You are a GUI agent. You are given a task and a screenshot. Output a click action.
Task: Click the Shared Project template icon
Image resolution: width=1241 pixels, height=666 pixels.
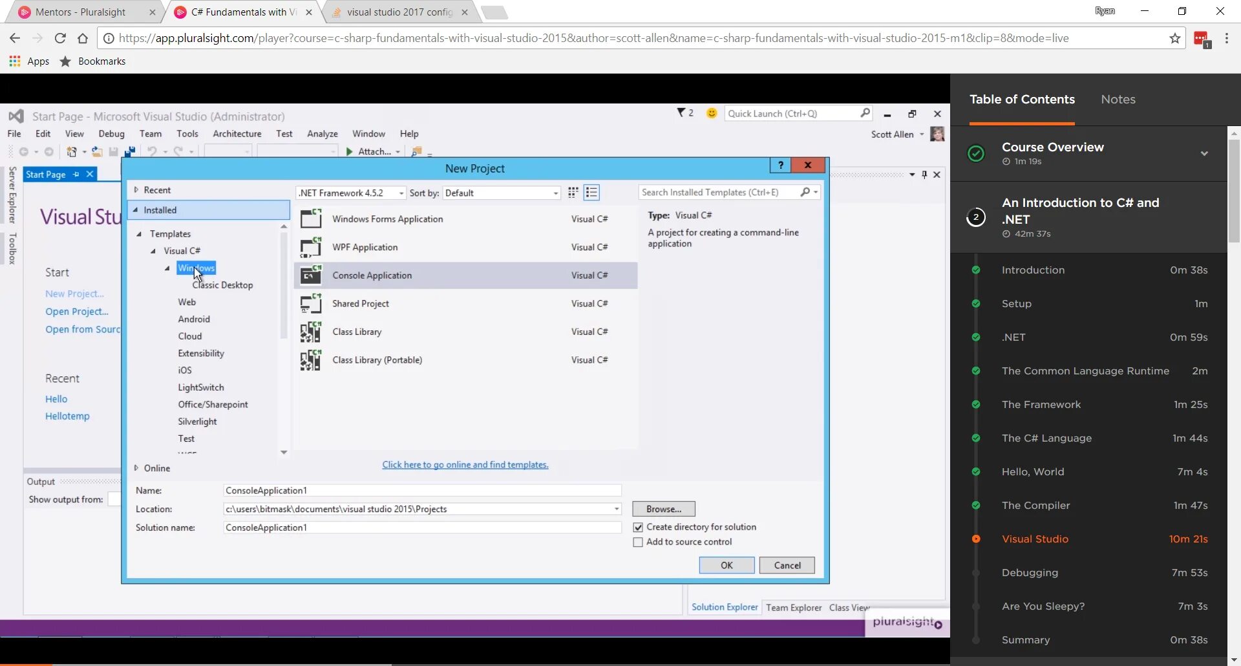tap(311, 303)
